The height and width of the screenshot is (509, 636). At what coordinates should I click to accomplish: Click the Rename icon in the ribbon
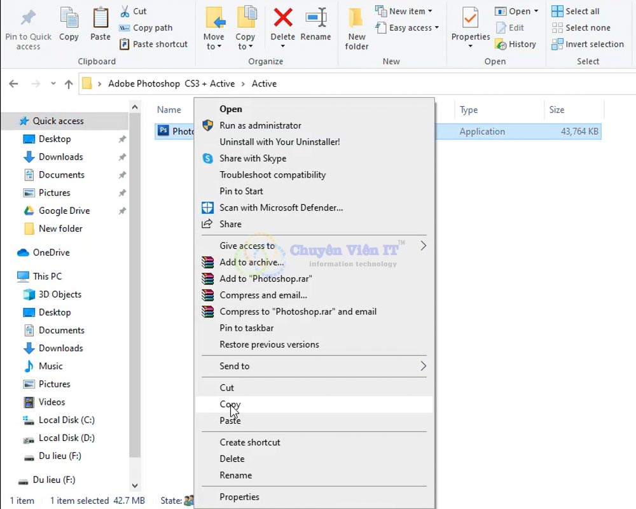(316, 24)
